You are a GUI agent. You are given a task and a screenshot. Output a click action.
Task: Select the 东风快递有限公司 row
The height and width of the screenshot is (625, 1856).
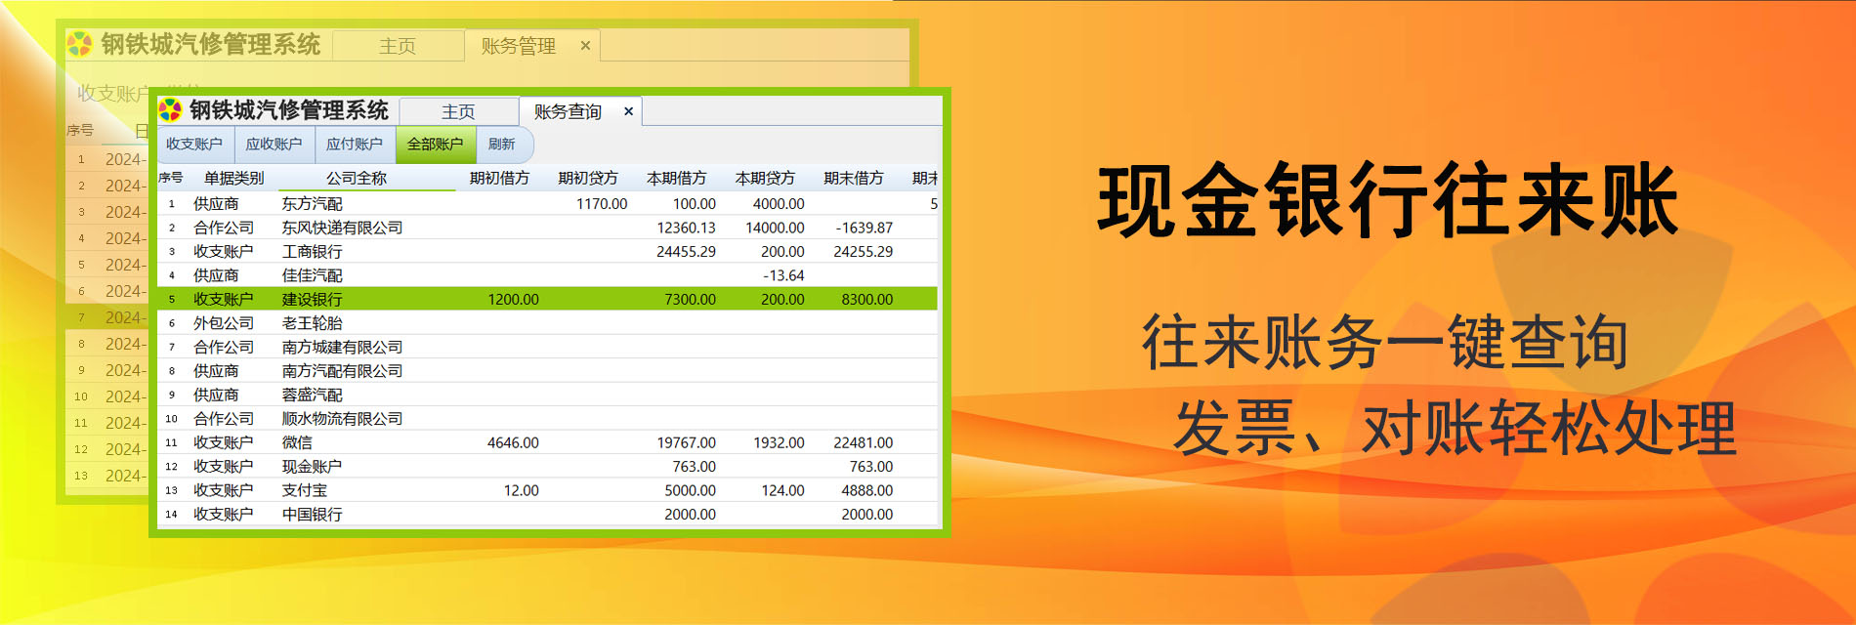click(547, 228)
